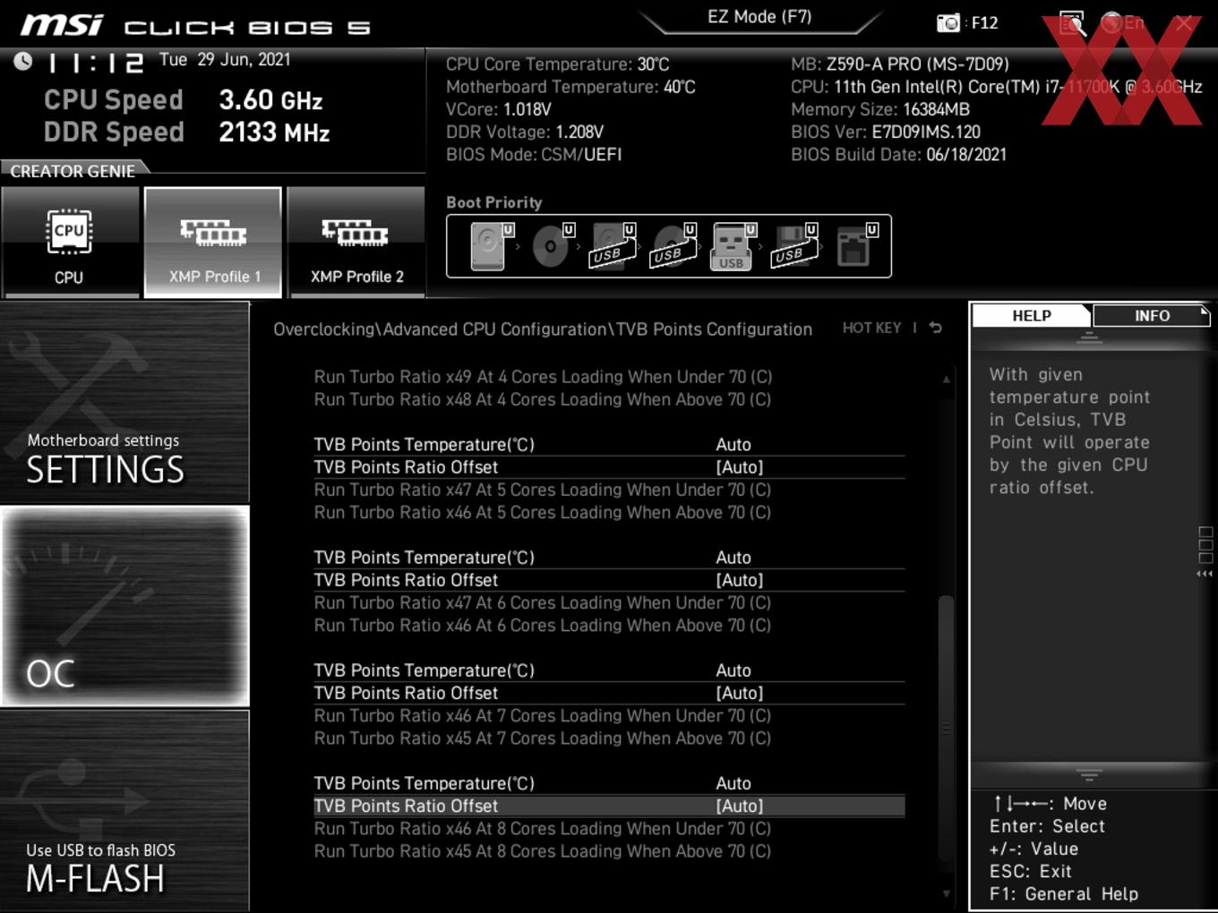Click the CREATOR GENIE tab label
Image resolution: width=1218 pixels, height=913 pixels.
click(x=73, y=171)
